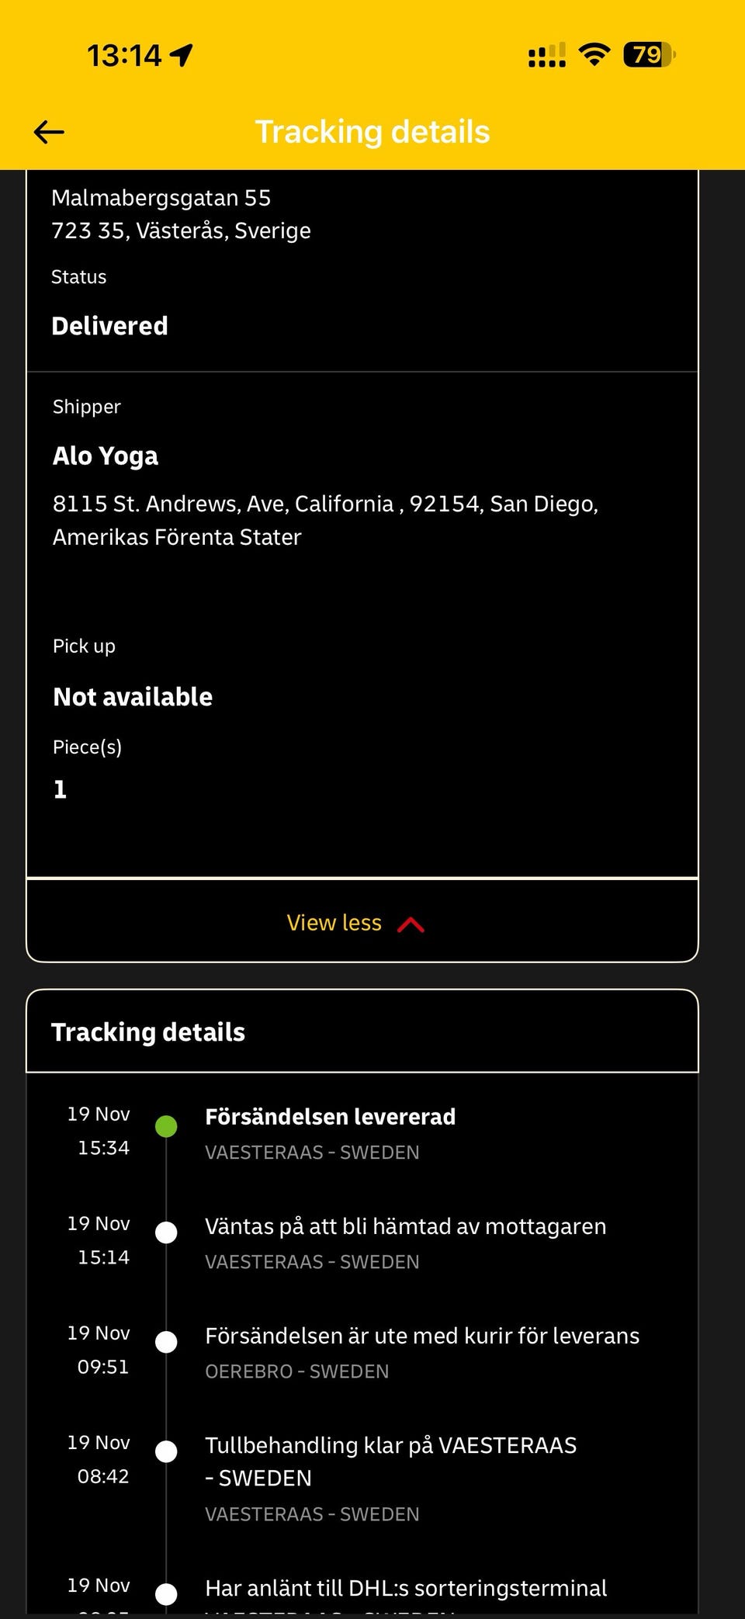Select Väntas på att bli hämtad event
This screenshot has width=745, height=1619.
(x=405, y=1226)
